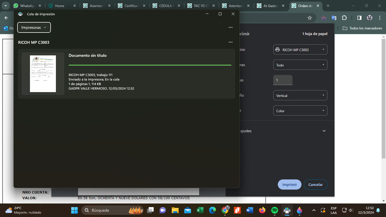Click the Documento sin título page thumbnail
The height and width of the screenshot is (217, 386).
pyautogui.click(x=43, y=74)
